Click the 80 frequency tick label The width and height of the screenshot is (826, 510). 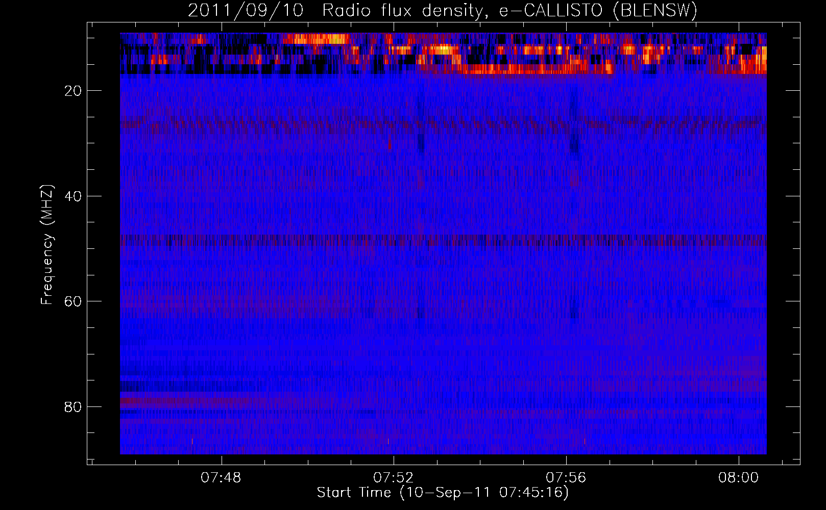pyautogui.click(x=74, y=407)
